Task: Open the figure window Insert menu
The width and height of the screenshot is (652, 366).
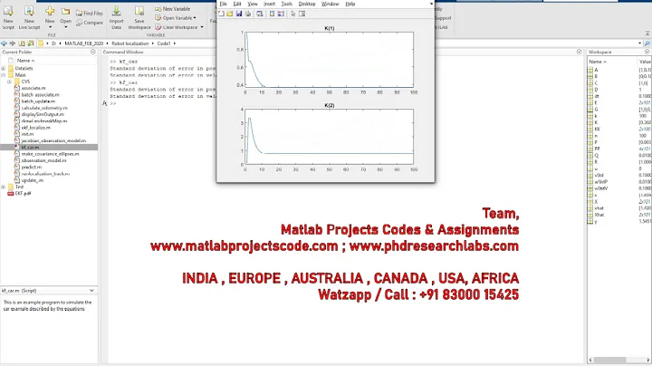Action: click(270, 4)
